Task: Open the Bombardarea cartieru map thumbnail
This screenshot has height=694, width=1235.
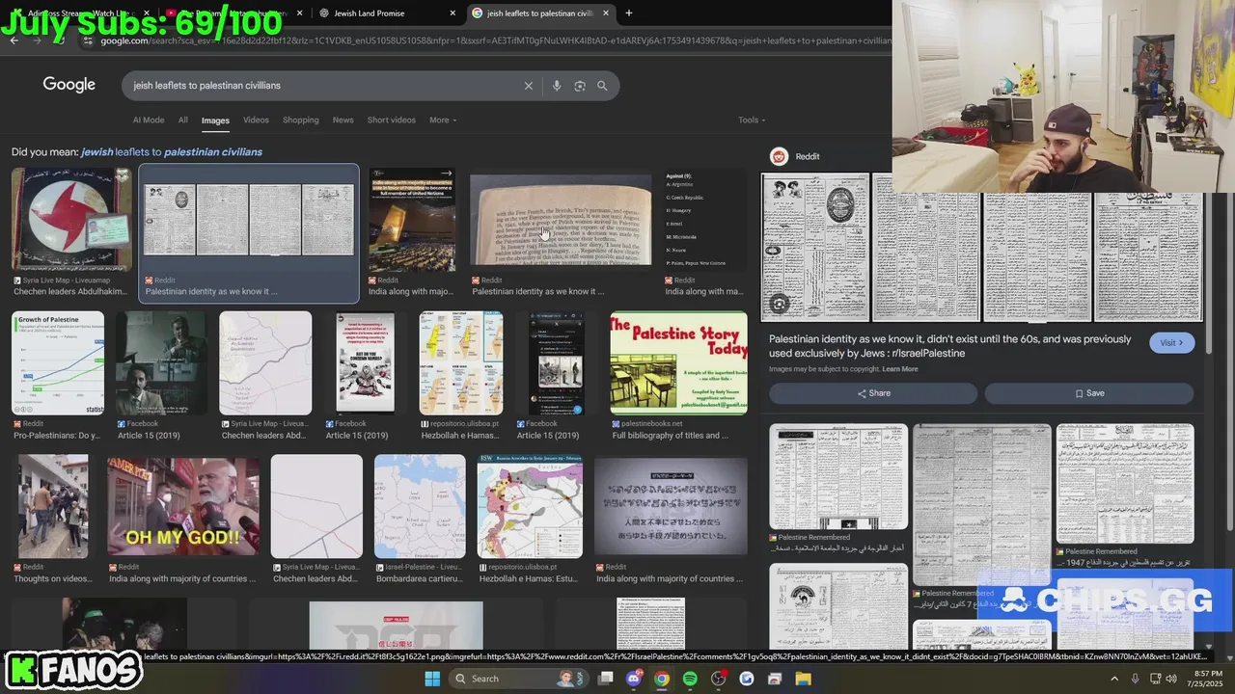Action: 420,507
